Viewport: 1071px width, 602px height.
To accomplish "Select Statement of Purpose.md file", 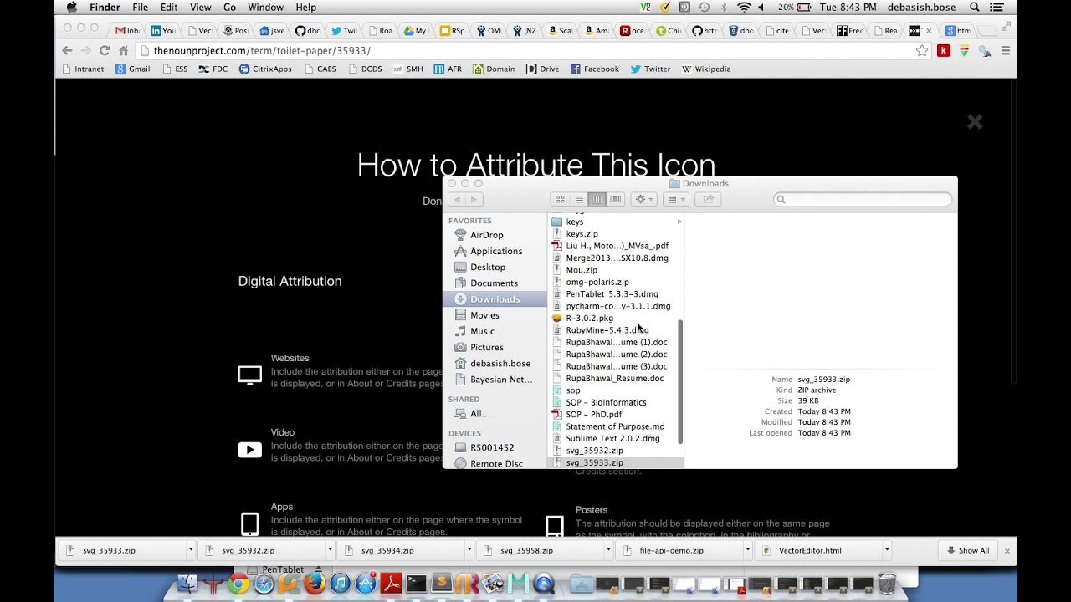I will click(x=615, y=426).
